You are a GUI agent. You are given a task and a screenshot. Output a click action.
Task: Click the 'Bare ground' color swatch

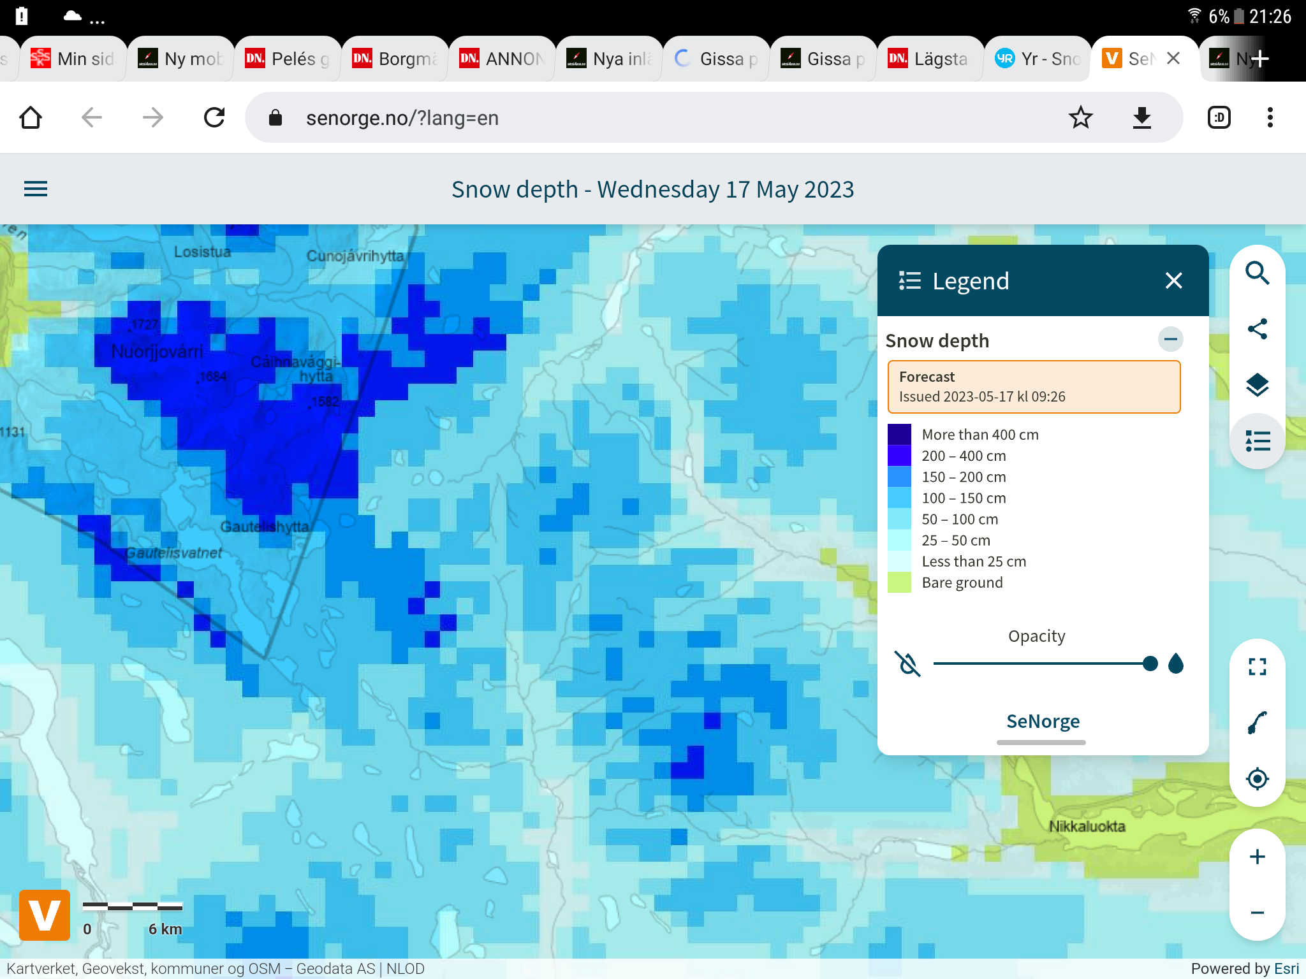(x=899, y=583)
